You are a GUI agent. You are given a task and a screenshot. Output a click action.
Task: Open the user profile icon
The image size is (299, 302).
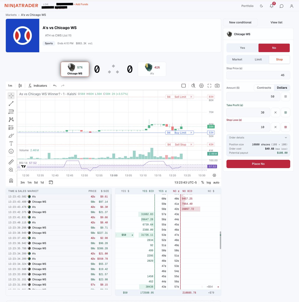point(292,6)
